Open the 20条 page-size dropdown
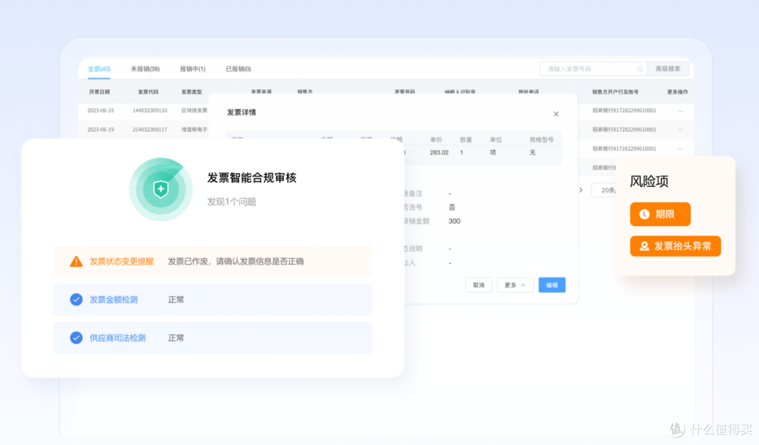This screenshot has width=759, height=445. [x=604, y=191]
